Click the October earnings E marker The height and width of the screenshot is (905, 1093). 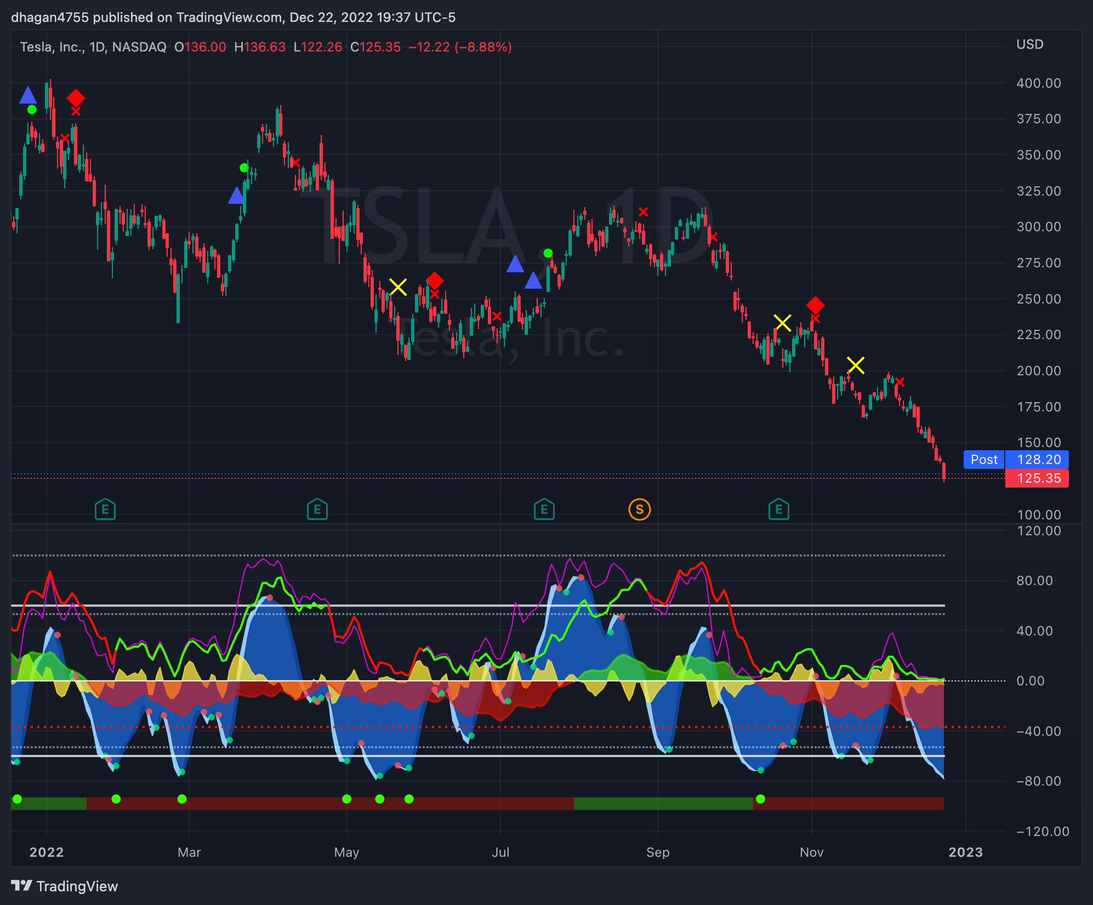tap(778, 510)
